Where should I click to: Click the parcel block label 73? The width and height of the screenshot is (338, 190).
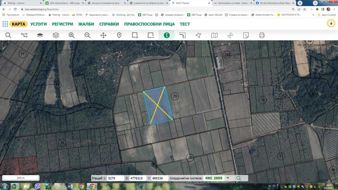coord(175,96)
